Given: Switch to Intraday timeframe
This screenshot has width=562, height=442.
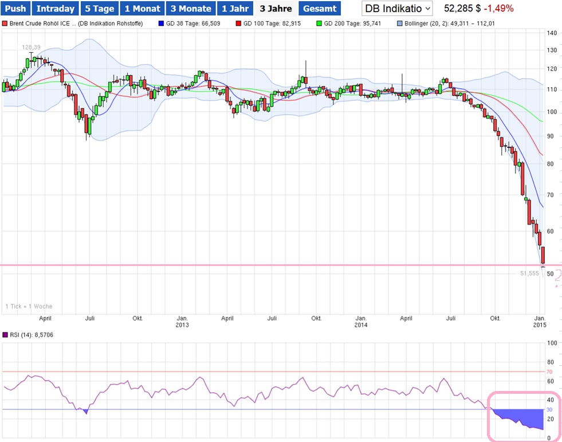Looking at the screenshot, I should (55, 9).
